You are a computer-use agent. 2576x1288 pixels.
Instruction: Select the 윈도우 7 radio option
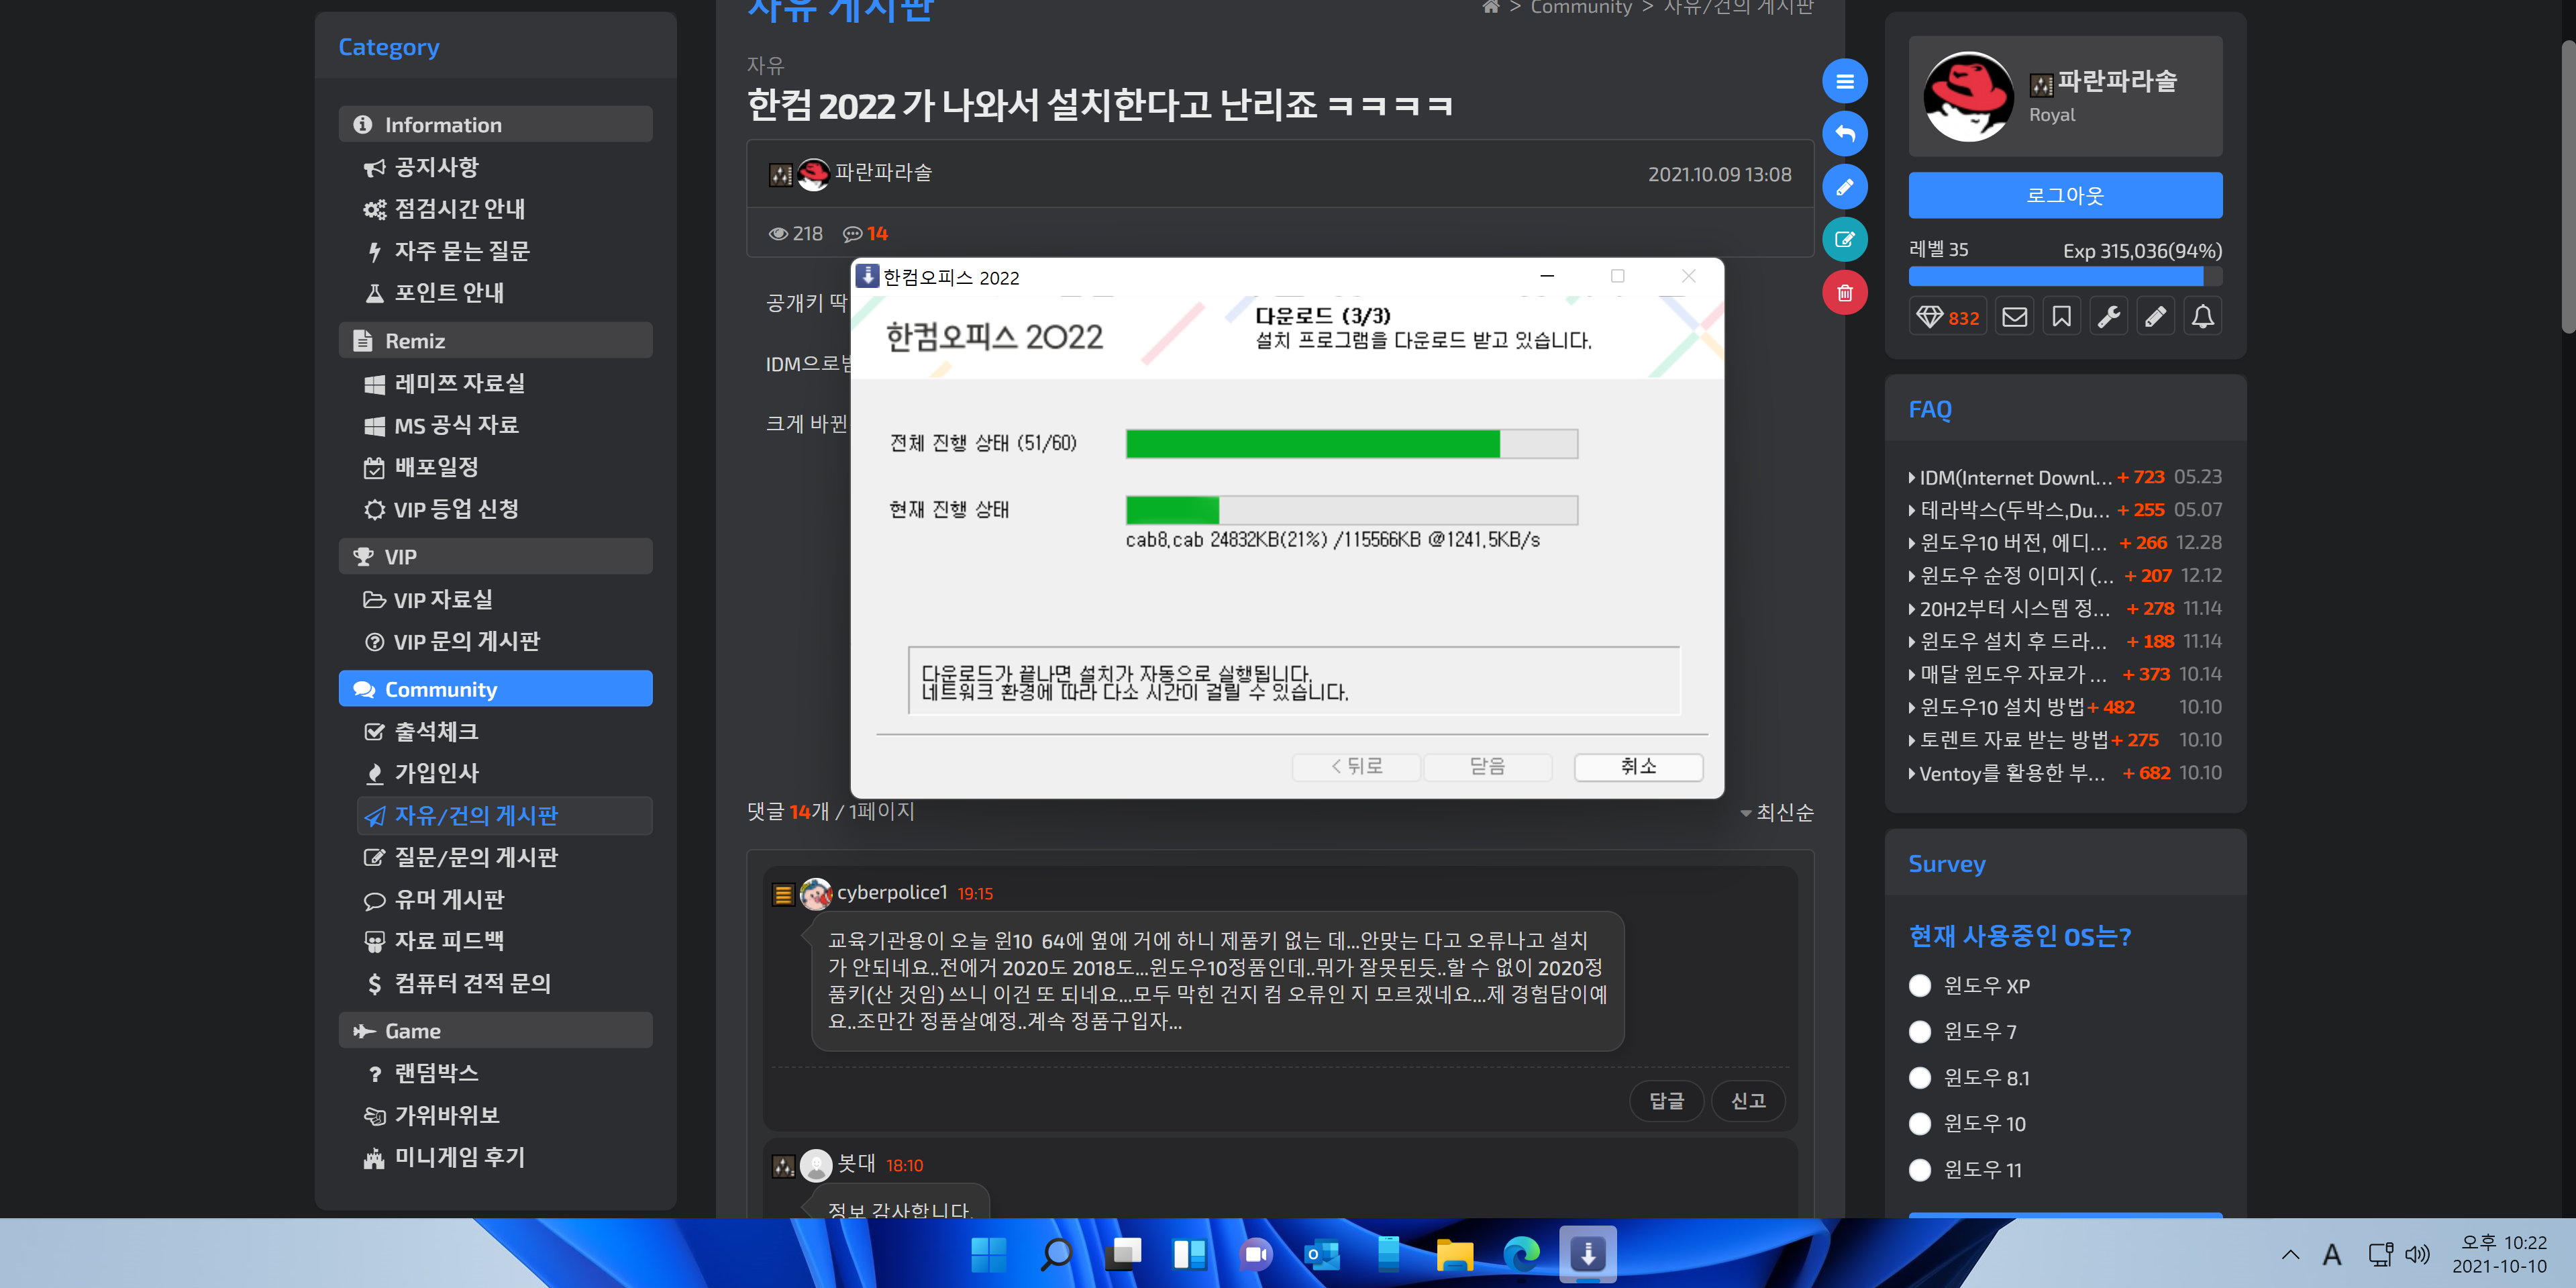click(1919, 1032)
